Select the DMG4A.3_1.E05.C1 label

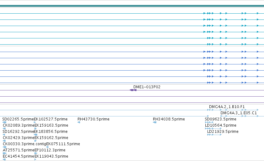(x=239, y=113)
